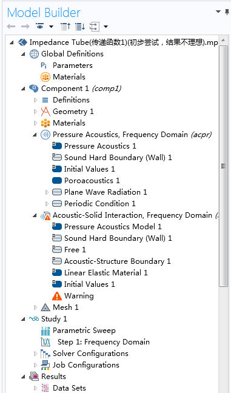This screenshot has width=231, height=393.
Task: Click the Step 1: Frequency Domain icon
Action: [45, 342]
